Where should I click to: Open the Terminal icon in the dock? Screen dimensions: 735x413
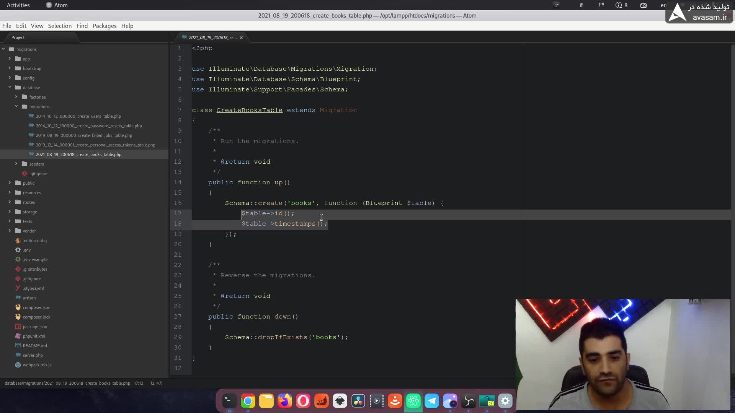229,401
